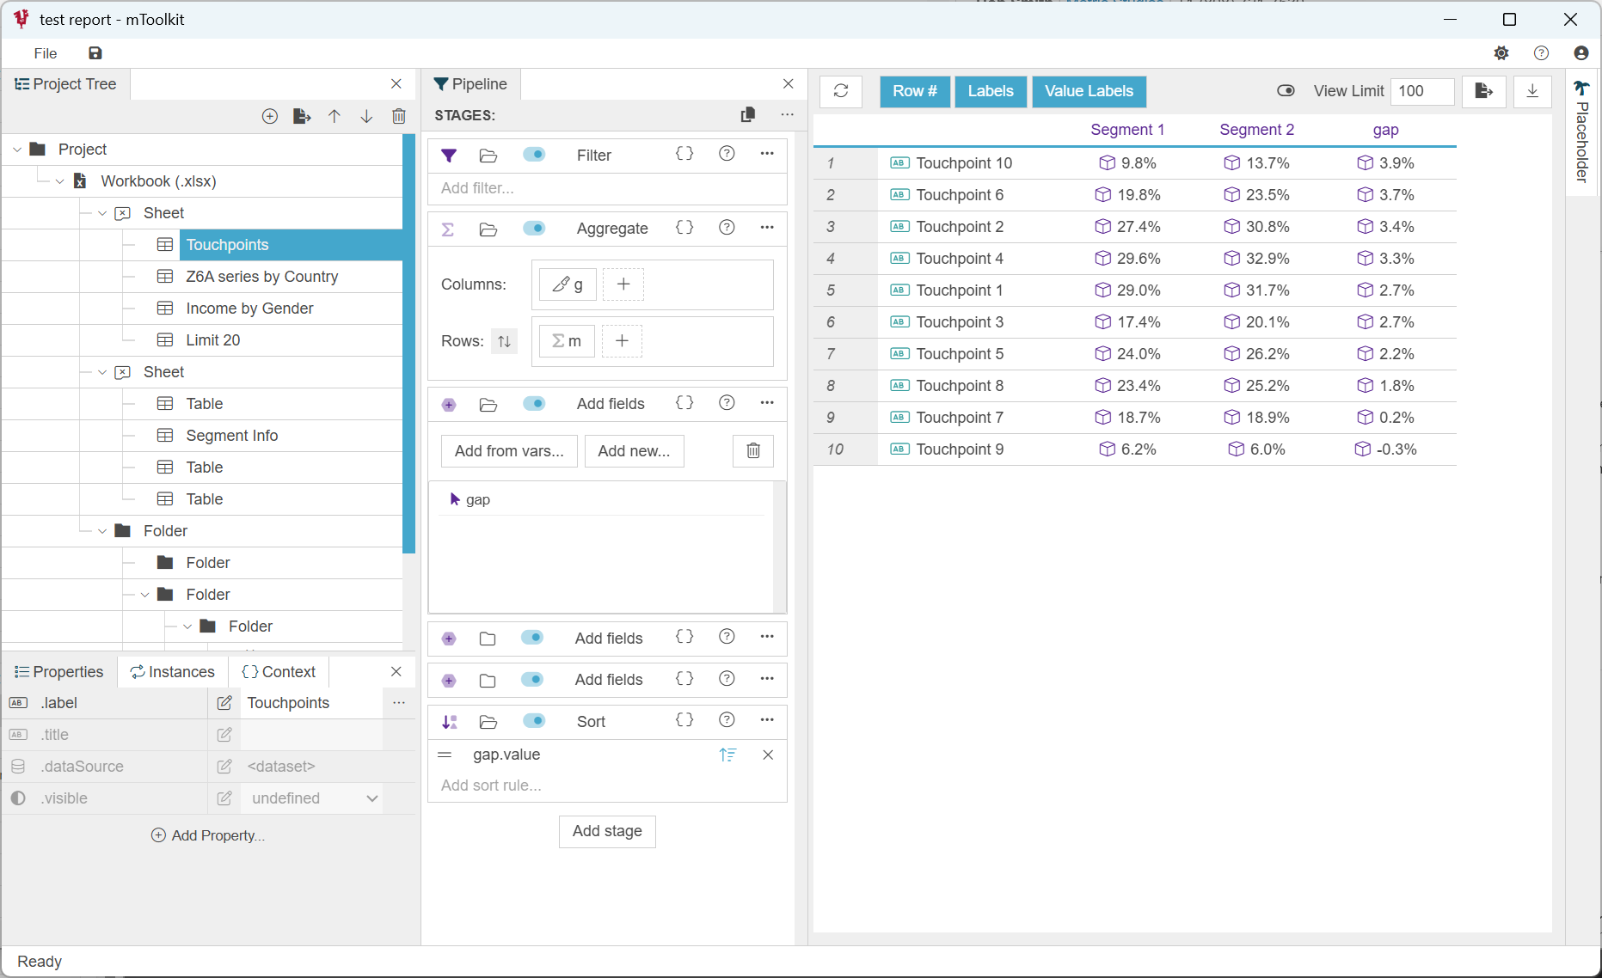This screenshot has height=978, width=1602.
Task: Switch to the Instances tab
Action: [x=173, y=672]
